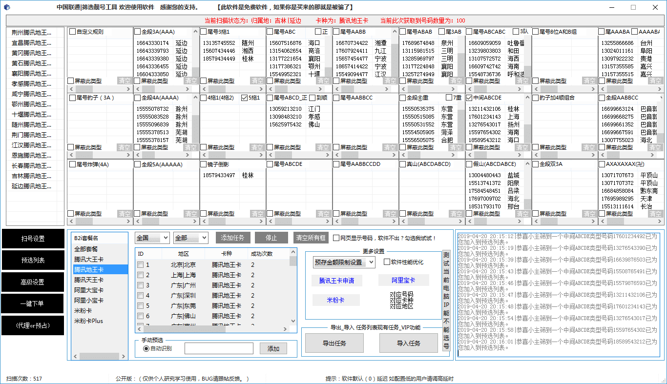
Task: Tick the 尾号炸弹(4A) checkbox
Action: click(x=73, y=164)
